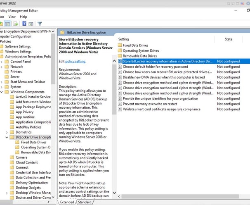Click the Export List toolbar icon

pos(16,24)
